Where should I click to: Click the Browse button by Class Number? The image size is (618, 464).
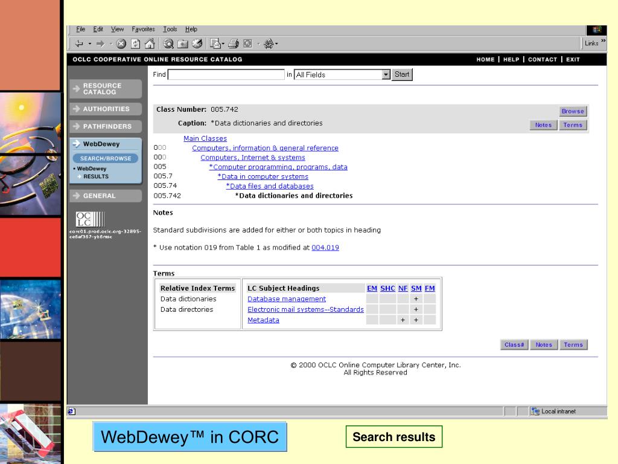(x=573, y=111)
